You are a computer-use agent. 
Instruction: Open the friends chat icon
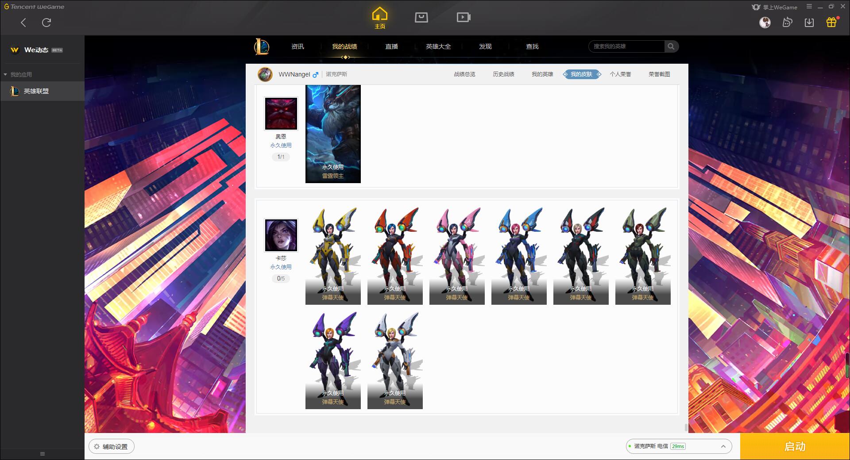(787, 22)
